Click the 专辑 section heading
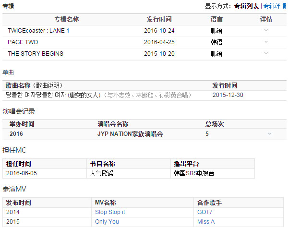This screenshot has width=288, height=228. [x=8, y=6]
